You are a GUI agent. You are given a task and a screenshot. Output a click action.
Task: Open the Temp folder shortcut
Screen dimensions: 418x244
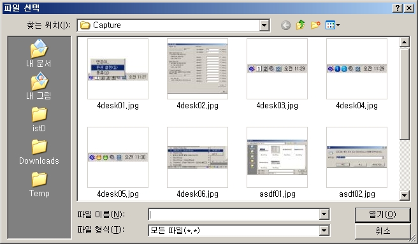click(39, 184)
